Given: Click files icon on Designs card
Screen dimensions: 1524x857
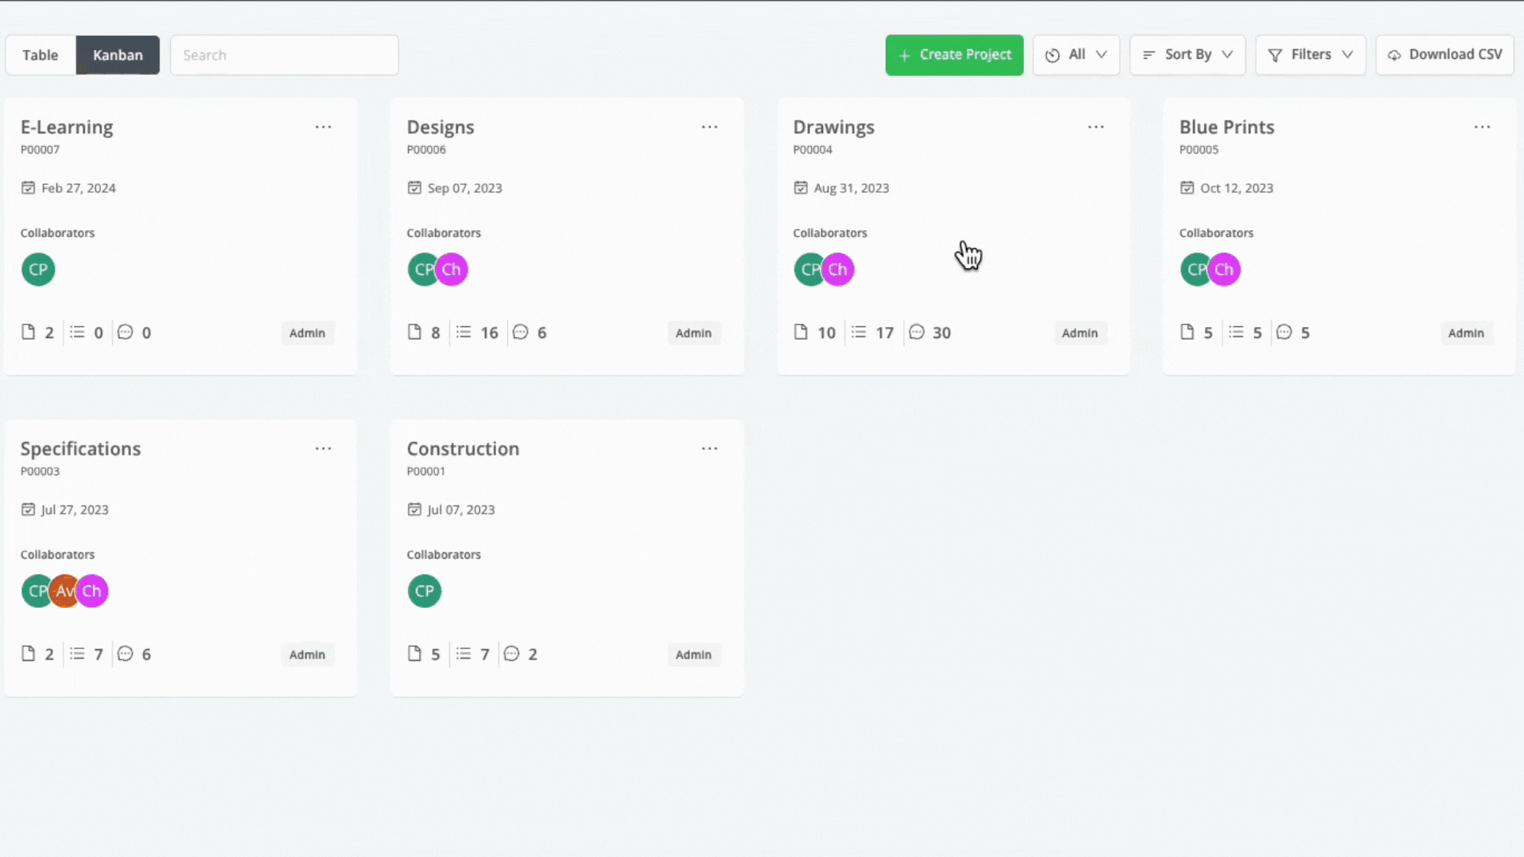Looking at the screenshot, I should coord(414,332).
